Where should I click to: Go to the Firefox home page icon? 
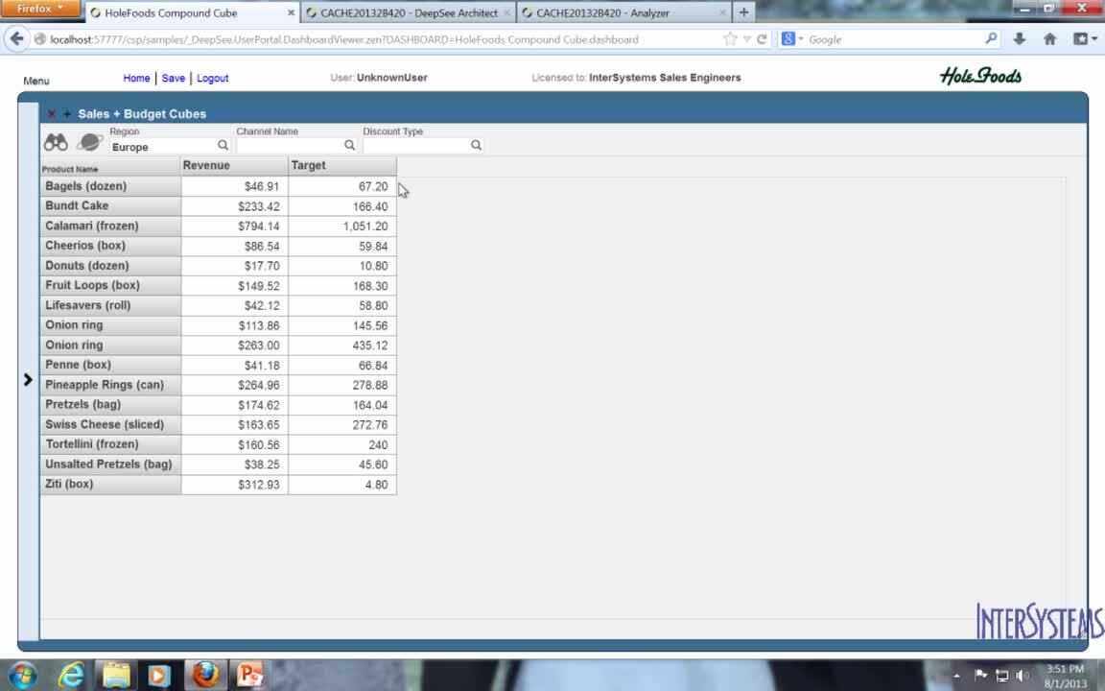coord(1049,39)
